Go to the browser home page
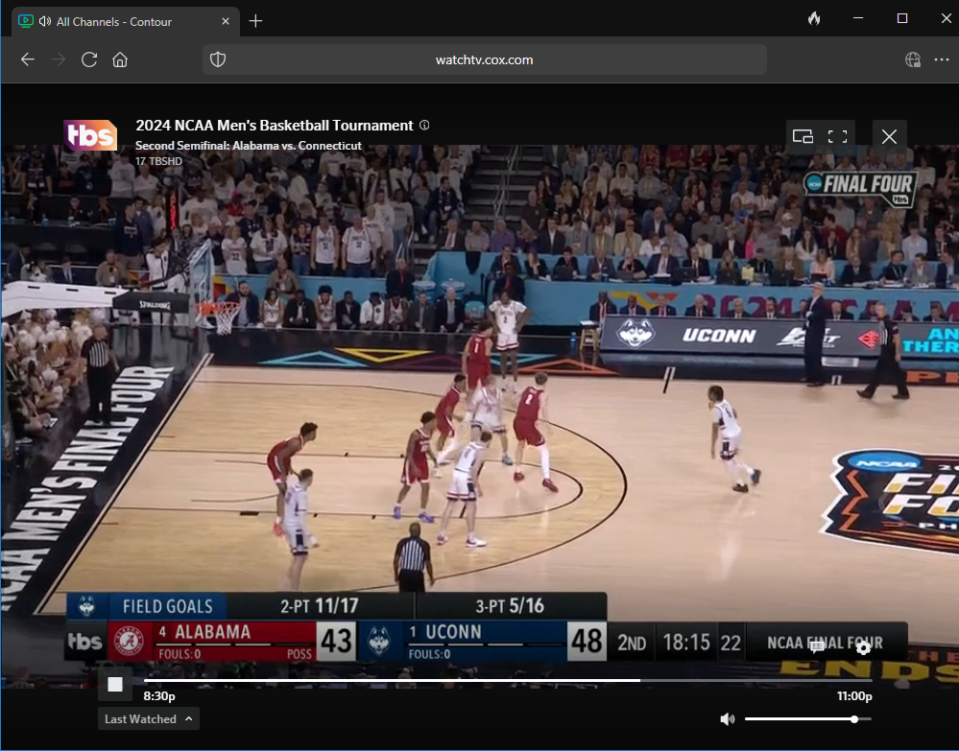Screen dimensions: 959x751 coord(120,59)
